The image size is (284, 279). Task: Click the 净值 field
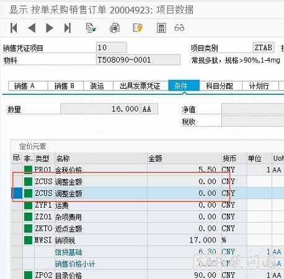pyautogui.click(x=252, y=109)
